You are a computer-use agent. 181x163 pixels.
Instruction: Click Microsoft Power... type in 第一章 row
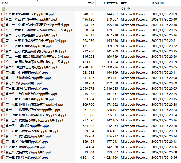pos(134,158)
